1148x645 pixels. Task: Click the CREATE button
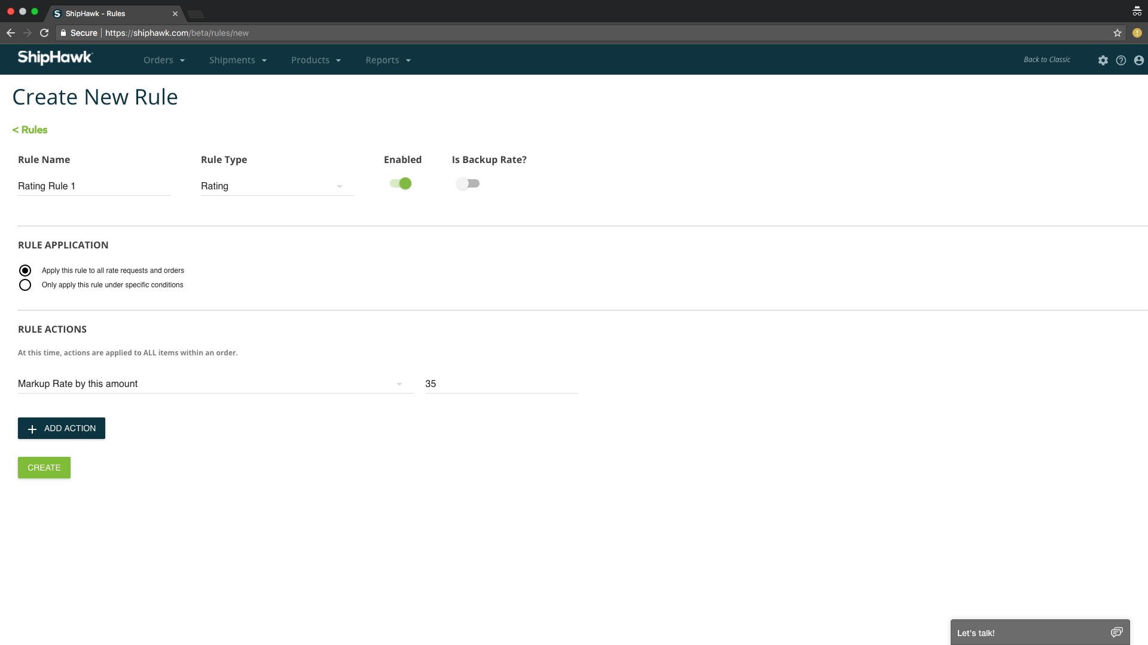pos(44,468)
